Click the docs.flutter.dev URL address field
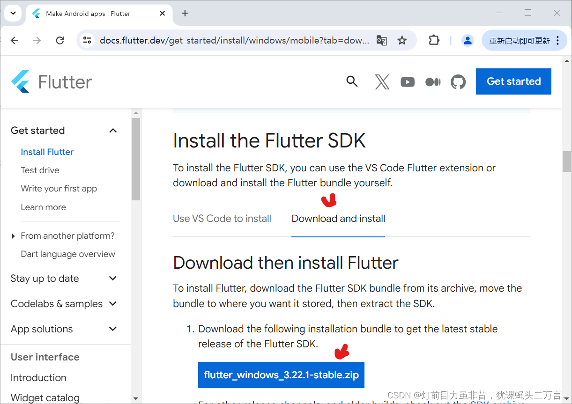Viewport: 572px width, 404px height. pyautogui.click(x=234, y=41)
